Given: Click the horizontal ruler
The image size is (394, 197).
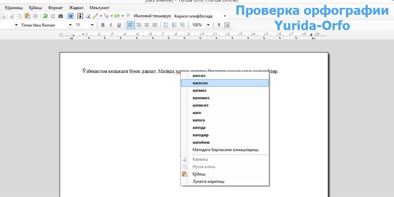Looking at the screenshot, I should coord(194,35).
